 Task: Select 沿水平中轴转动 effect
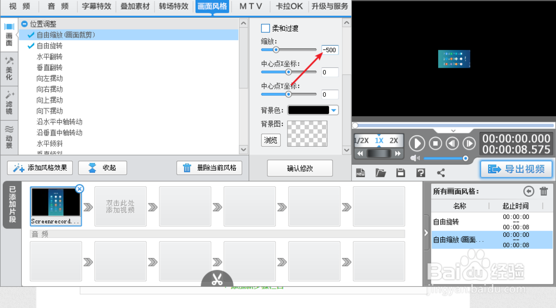59,122
